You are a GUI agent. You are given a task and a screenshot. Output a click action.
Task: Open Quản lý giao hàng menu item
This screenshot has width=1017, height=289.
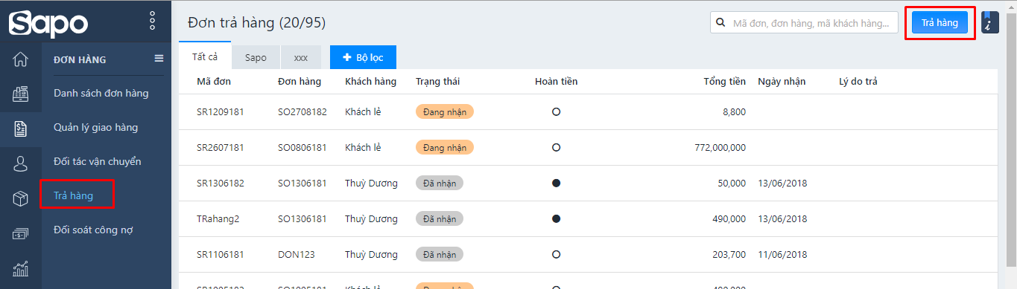(96, 127)
